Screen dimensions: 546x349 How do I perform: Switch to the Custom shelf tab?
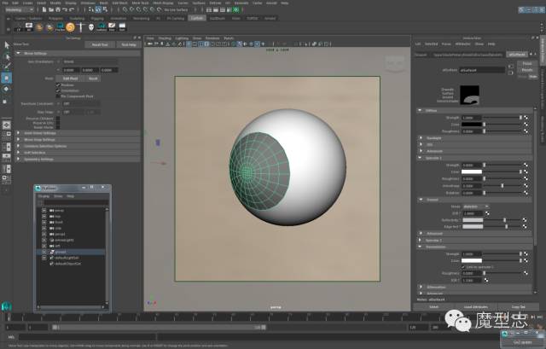click(x=197, y=18)
